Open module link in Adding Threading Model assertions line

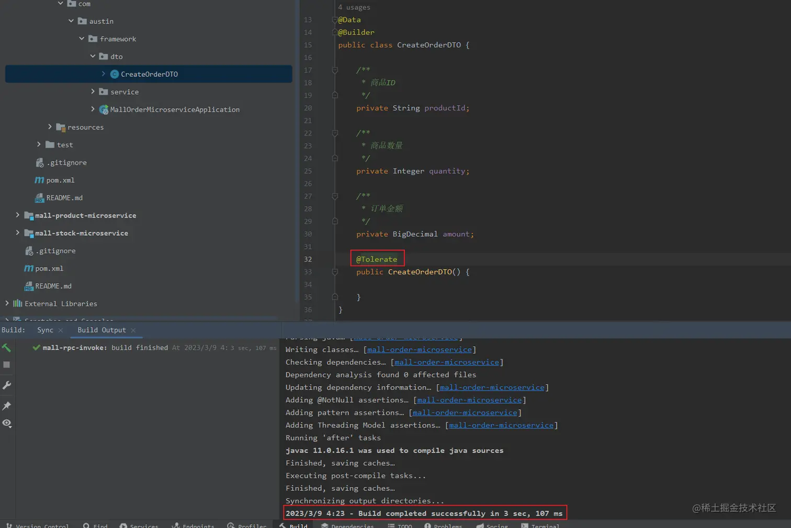click(501, 425)
